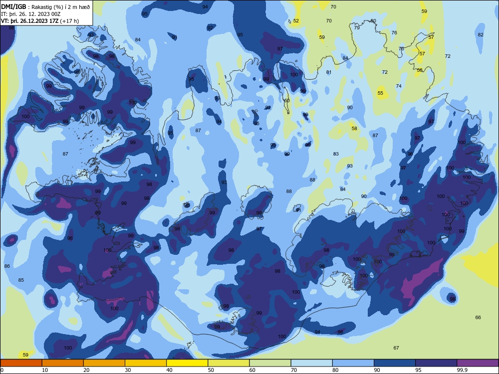Image resolution: width=499 pixels, height=374 pixels.
Task: Click the pale blue 70–80 legend swatch
Action: pos(311,363)
